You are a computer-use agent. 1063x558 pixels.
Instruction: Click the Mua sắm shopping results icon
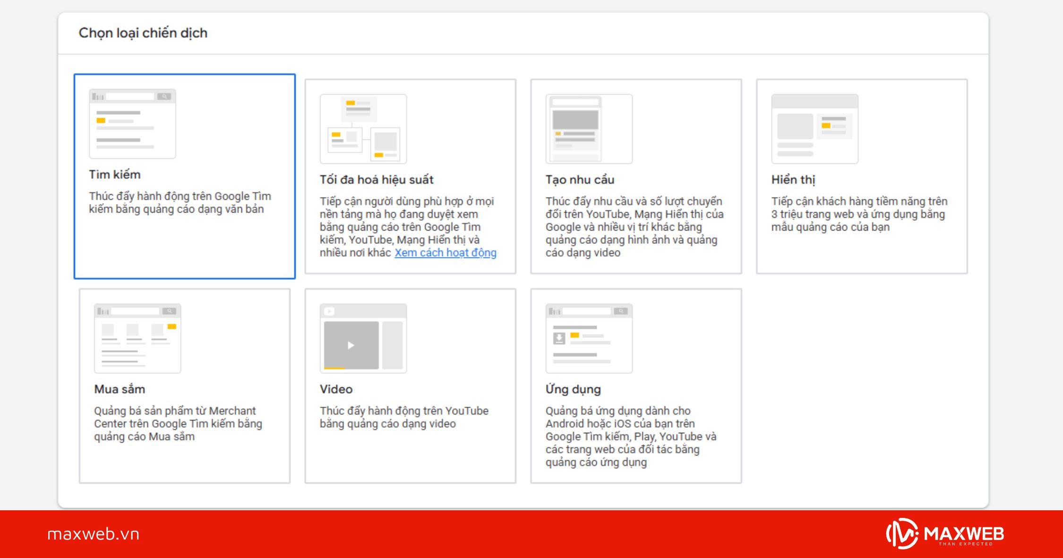pos(137,338)
